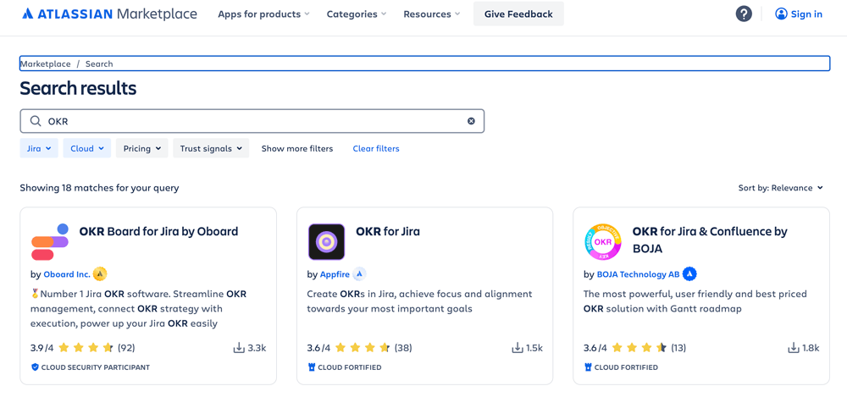847x397 pixels.
Task: Click the download icon showing 1.8k installs
Action: (794, 348)
